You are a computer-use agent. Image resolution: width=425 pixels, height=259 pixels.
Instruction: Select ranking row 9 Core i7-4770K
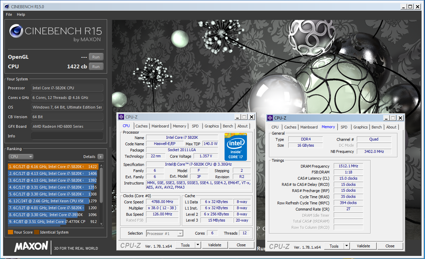(53, 222)
